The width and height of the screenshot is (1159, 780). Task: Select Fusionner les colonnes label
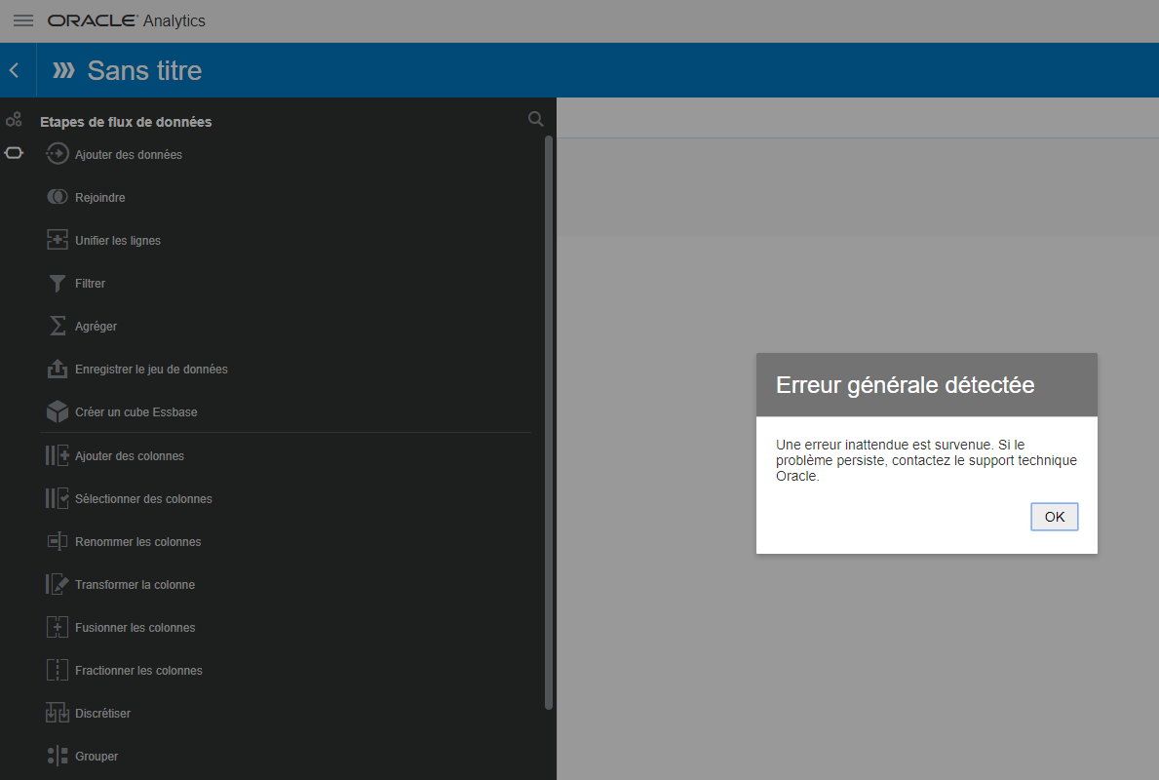(x=135, y=628)
